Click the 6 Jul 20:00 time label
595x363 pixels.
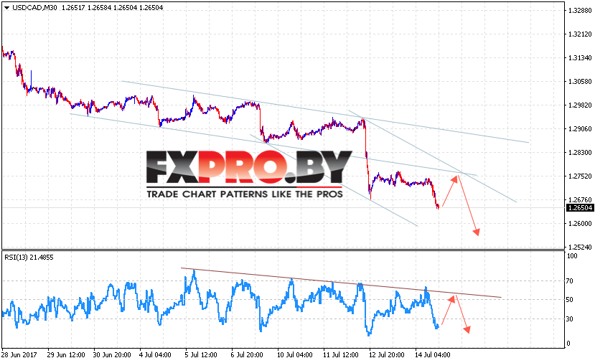(x=247, y=355)
